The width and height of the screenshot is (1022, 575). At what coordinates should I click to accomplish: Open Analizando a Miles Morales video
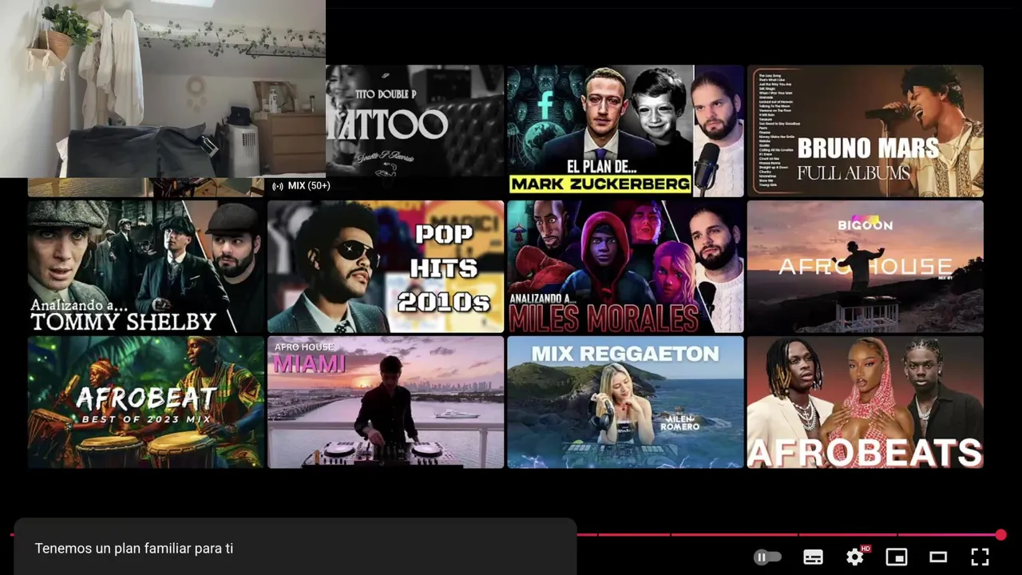625,267
